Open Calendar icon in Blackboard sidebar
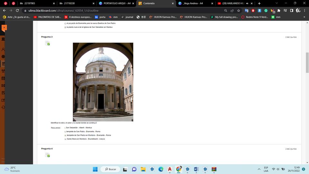 coord(3,78)
